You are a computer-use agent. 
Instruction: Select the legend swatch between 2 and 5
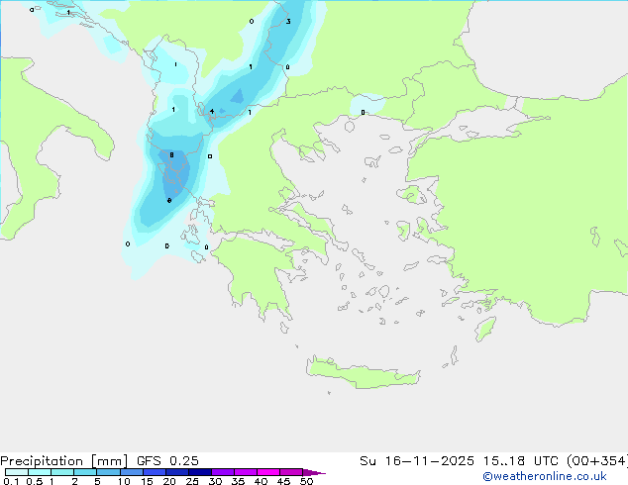[x=85, y=472]
